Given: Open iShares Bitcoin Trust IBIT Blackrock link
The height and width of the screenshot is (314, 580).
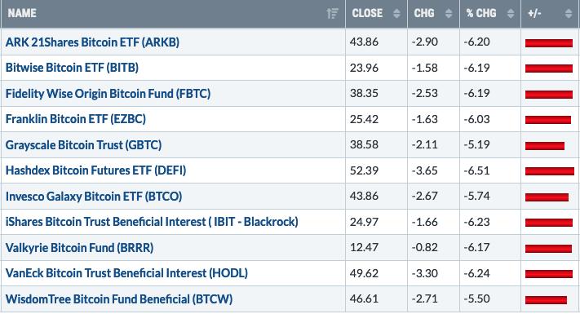Looking at the screenshot, I should [x=152, y=222].
